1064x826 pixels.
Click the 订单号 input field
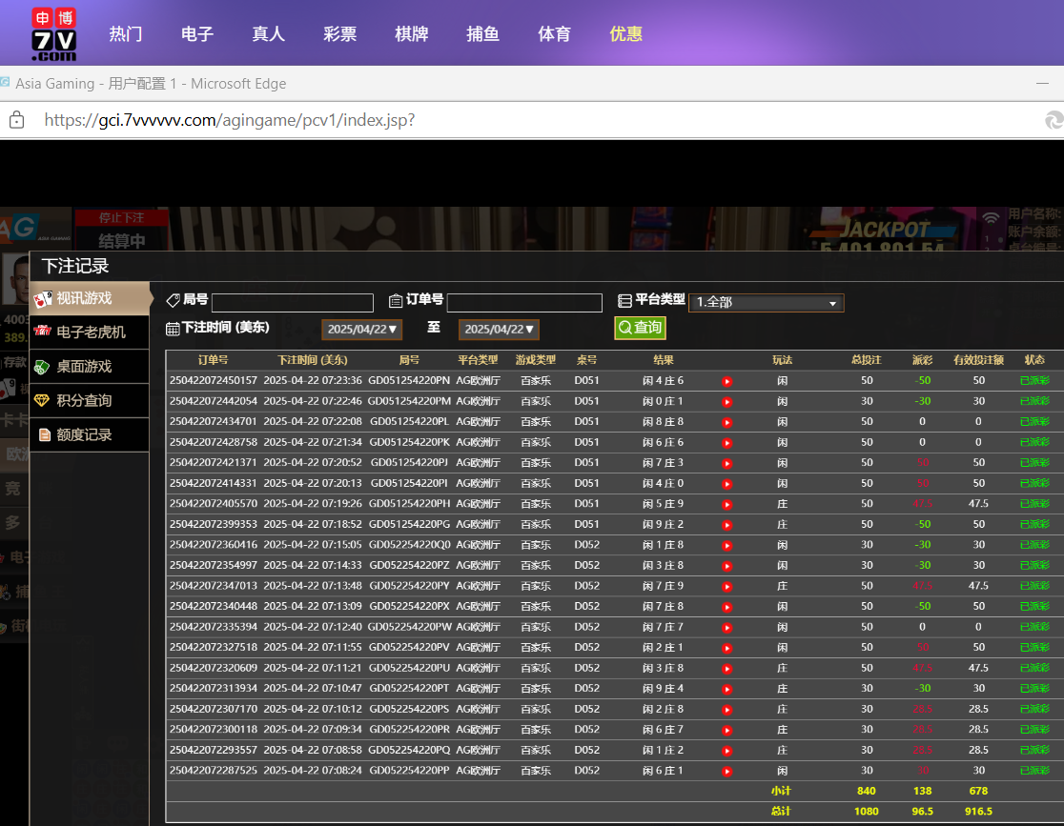click(x=524, y=303)
